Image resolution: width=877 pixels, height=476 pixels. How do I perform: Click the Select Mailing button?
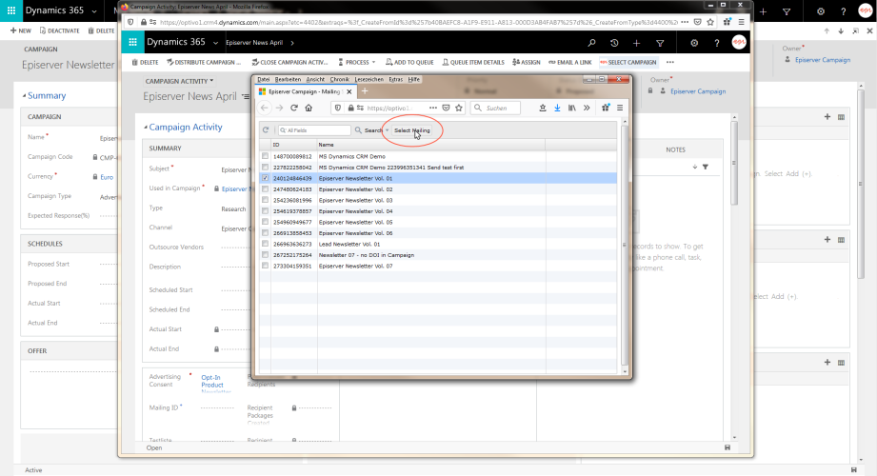411,130
